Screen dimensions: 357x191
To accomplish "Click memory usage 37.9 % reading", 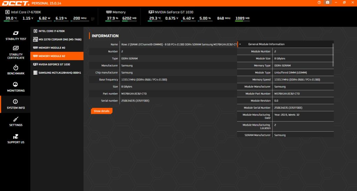I will pos(113,18).
